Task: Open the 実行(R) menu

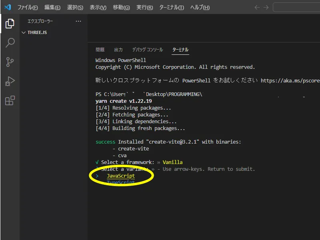Action: coord(144,8)
